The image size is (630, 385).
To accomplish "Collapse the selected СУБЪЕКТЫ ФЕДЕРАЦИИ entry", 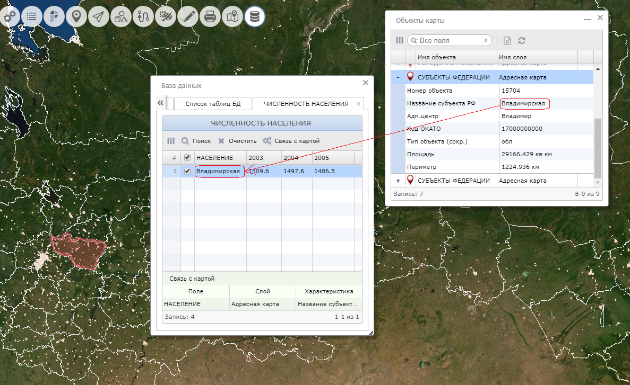I will click(398, 77).
